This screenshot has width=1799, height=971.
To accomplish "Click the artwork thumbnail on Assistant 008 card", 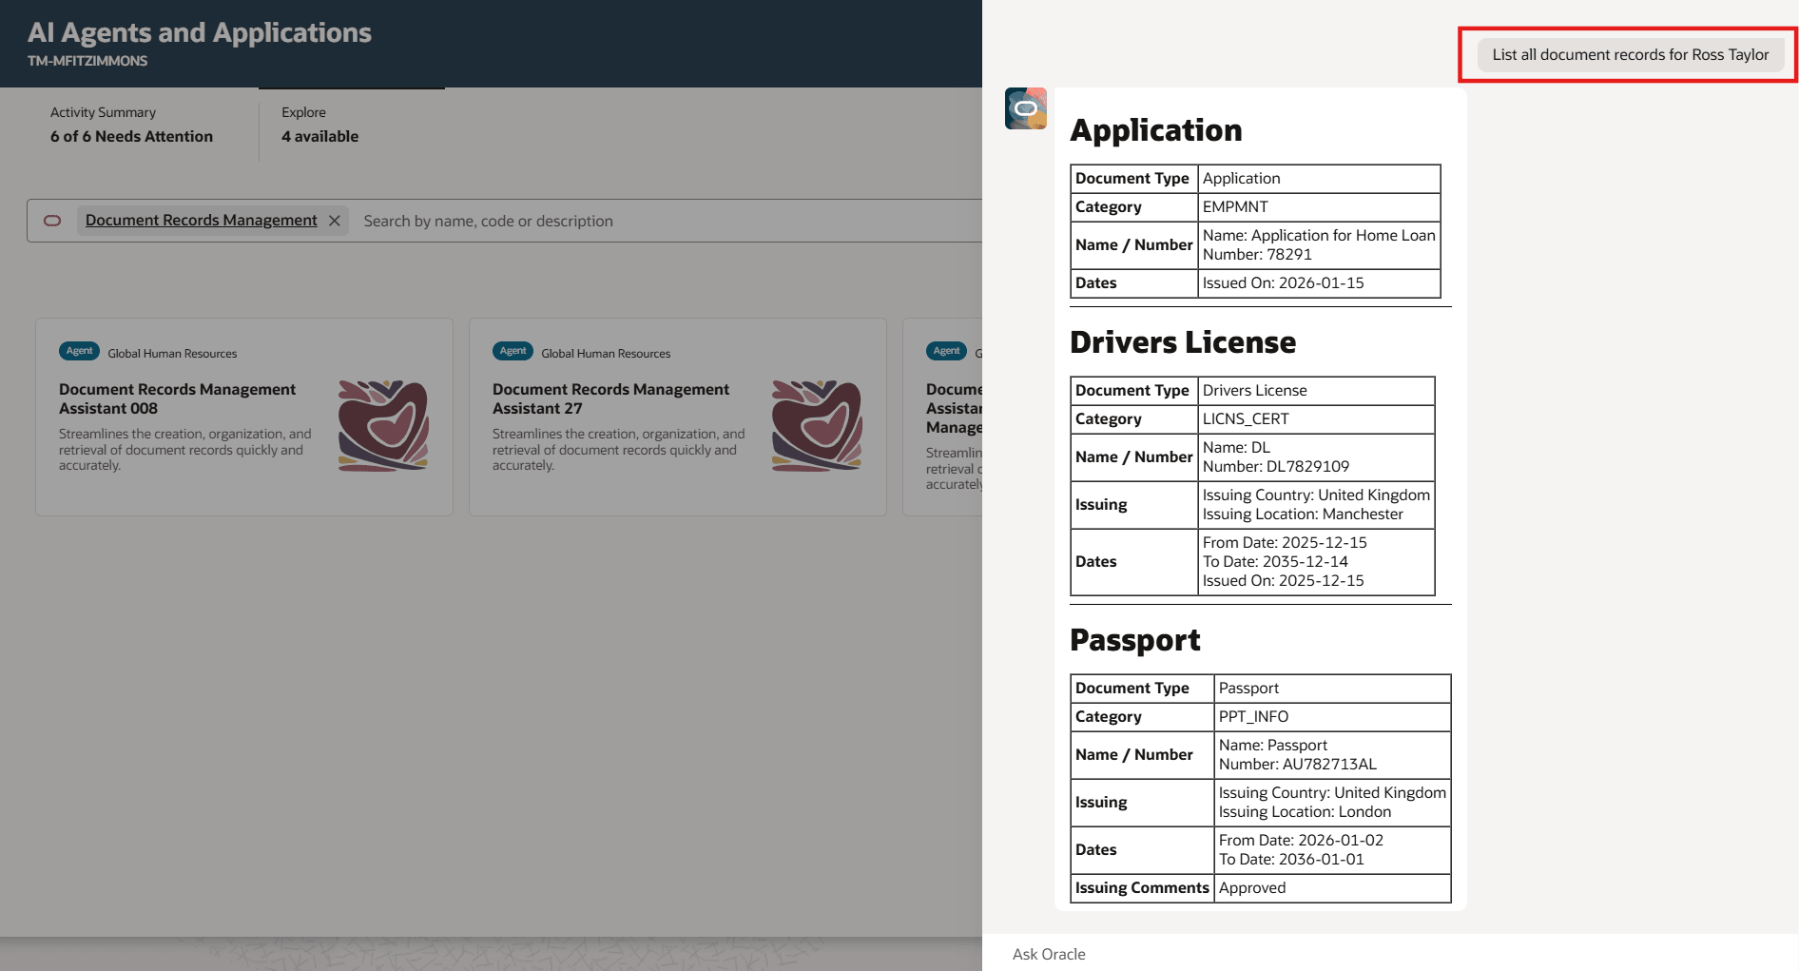I will (x=381, y=425).
